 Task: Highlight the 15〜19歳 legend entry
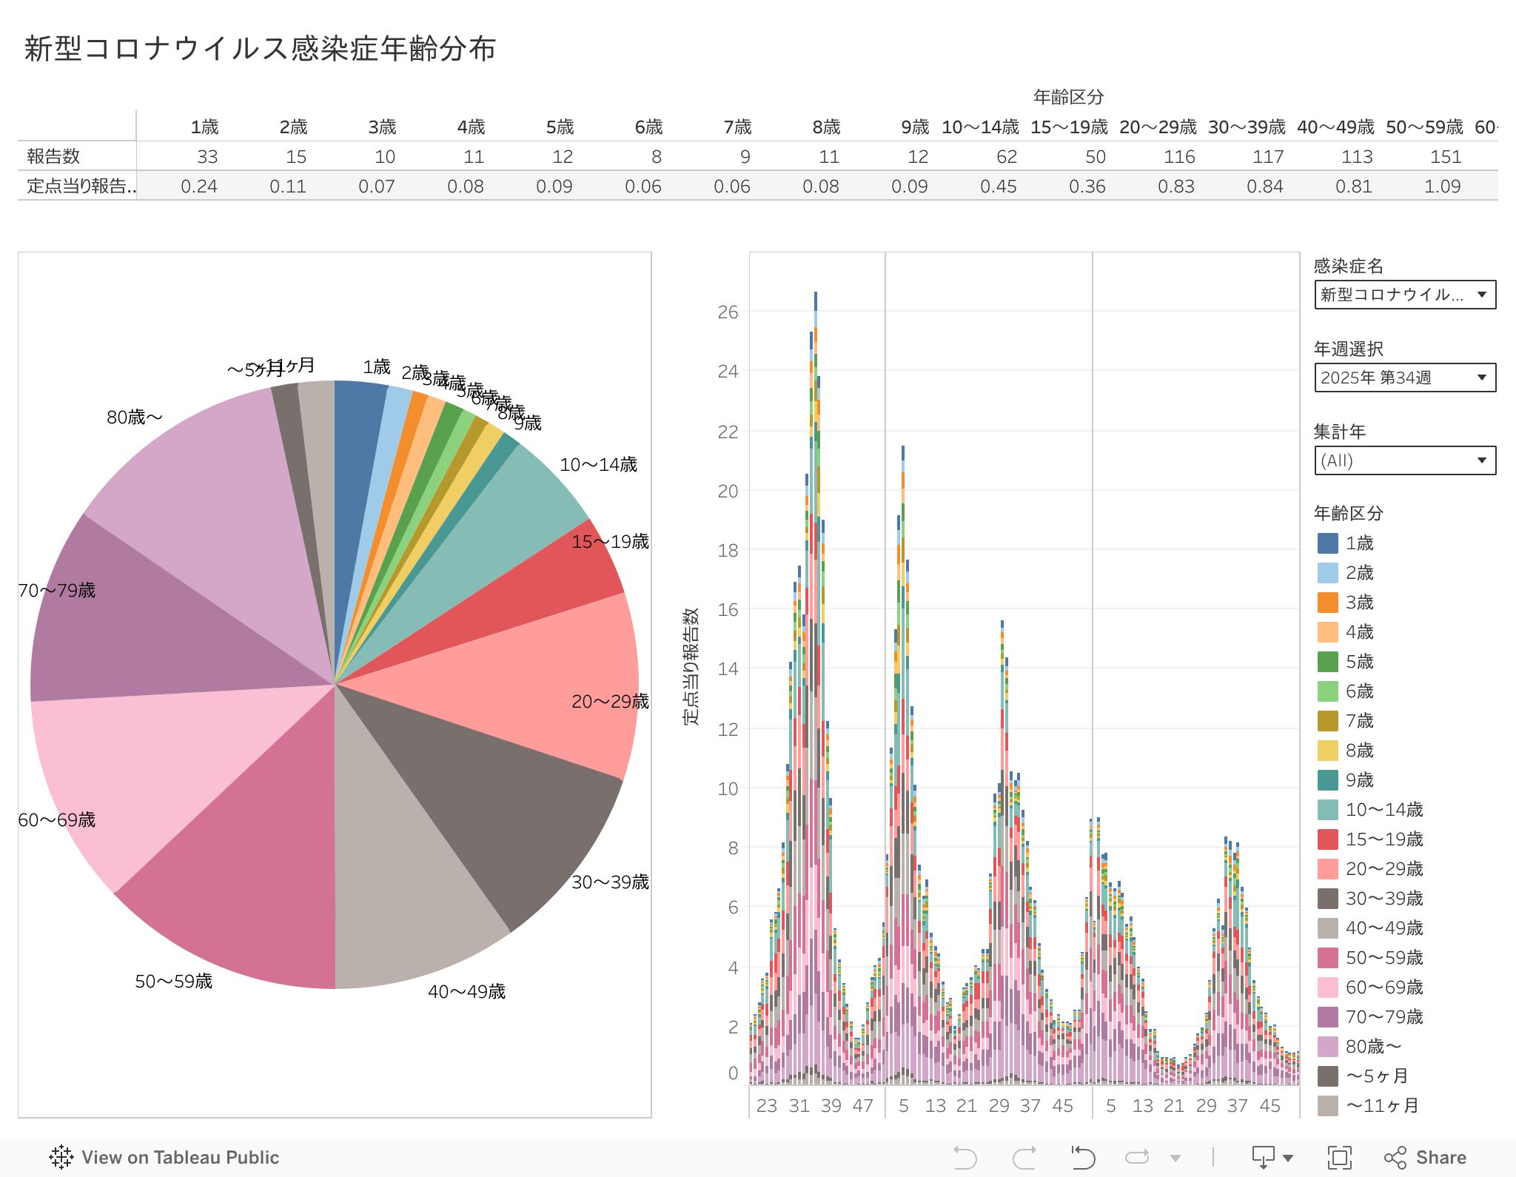1383,839
